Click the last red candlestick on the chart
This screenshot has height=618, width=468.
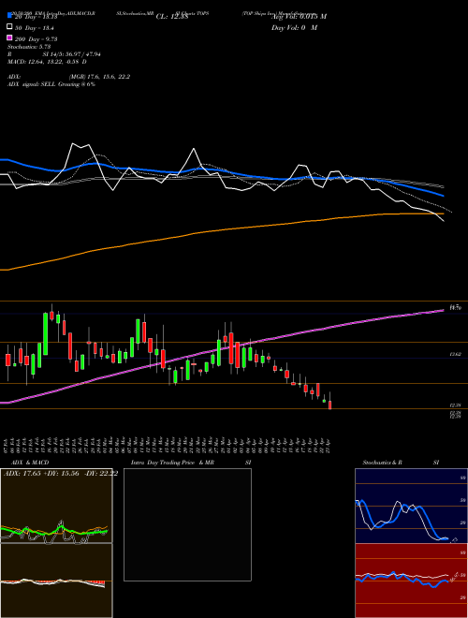(330, 405)
